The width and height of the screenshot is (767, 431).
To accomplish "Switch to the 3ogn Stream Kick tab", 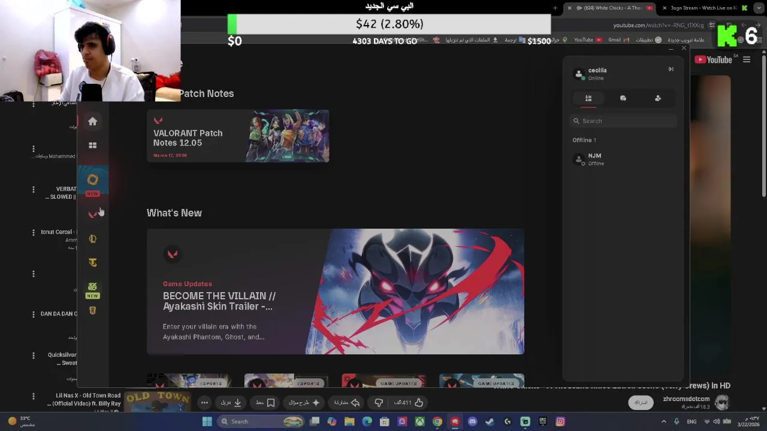I will coord(704,8).
